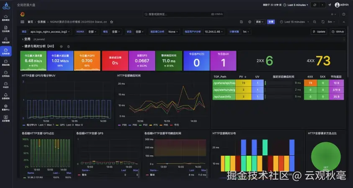The image size is (353, 188).
Task: Open the cloud icon sidebar item
Action: (6, 18)
